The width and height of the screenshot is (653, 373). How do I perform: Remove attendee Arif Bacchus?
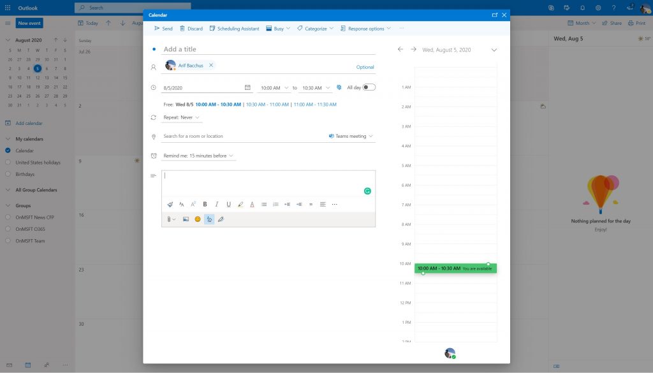point(211,65)
